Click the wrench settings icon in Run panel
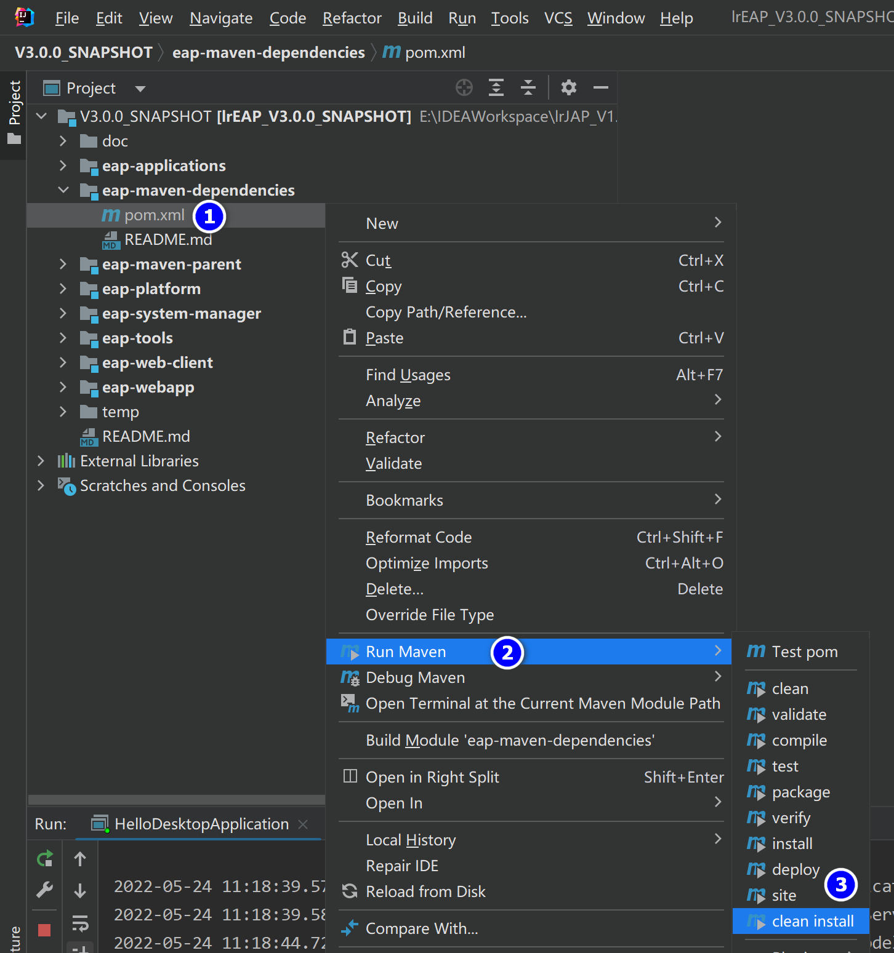The height and width of the screenshot is (953, 894). [45, 890]
